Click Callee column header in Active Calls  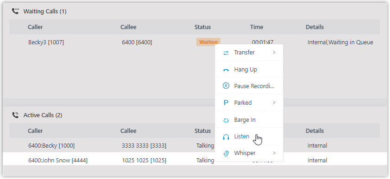coord(128,131)
